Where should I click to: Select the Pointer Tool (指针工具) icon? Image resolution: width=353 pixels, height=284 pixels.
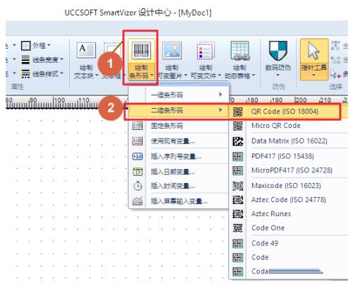point(313,50)
